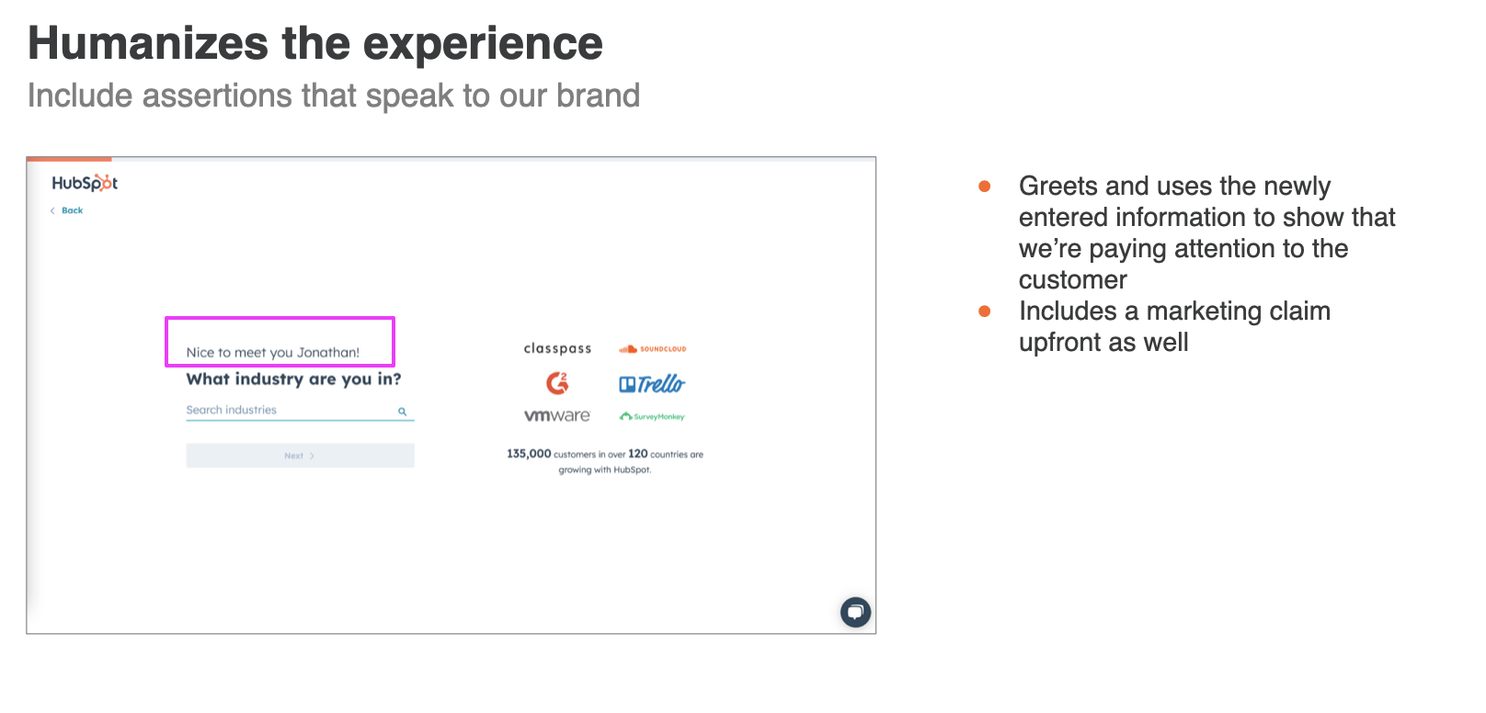Click the HubSpot logo
Image resolution: width=1486 pixels, height=713 pixels.
(x=85, y=183)
